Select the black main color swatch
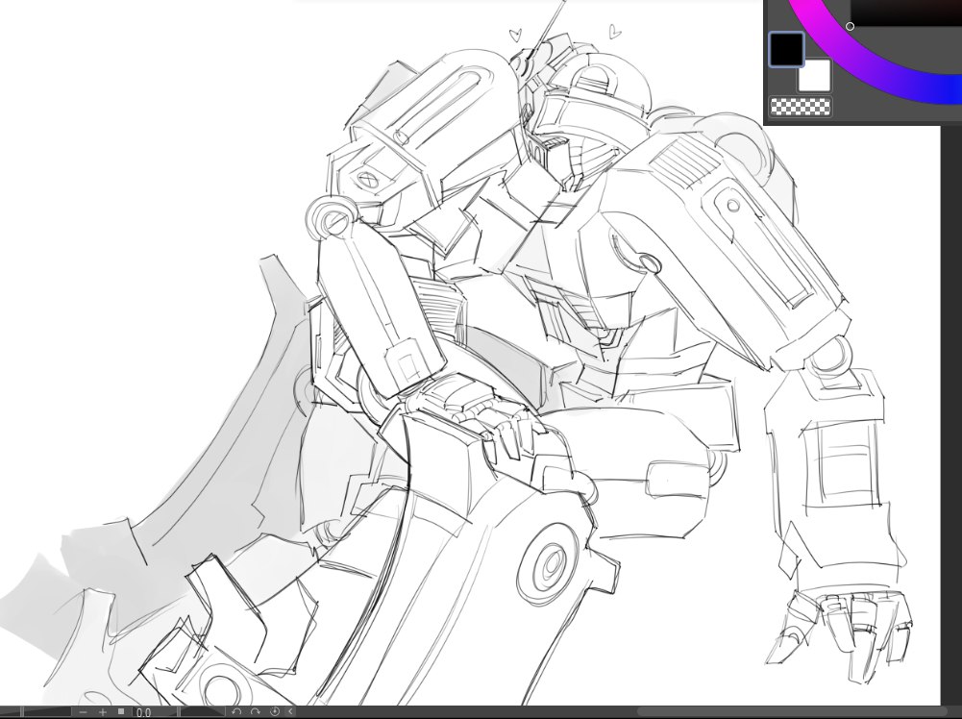Screen dimensions: 962x719 [x=786, y=49]
